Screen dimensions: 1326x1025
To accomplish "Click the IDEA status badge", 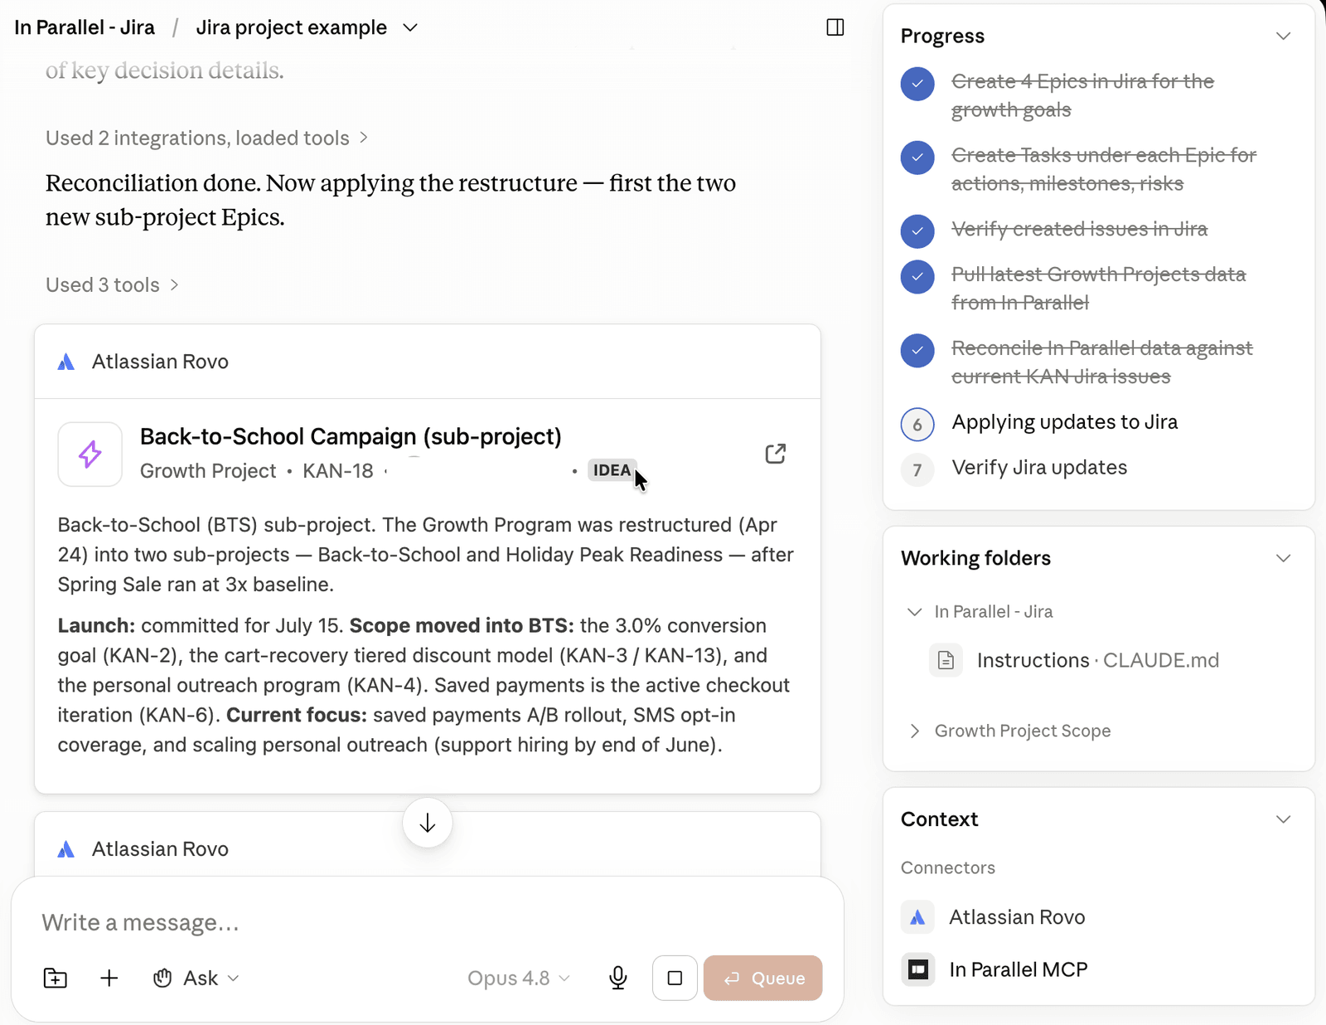I will pos(612,470).
